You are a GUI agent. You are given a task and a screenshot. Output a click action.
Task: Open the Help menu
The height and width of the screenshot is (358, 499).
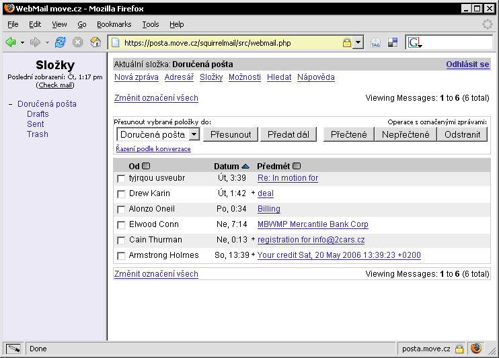177,24
